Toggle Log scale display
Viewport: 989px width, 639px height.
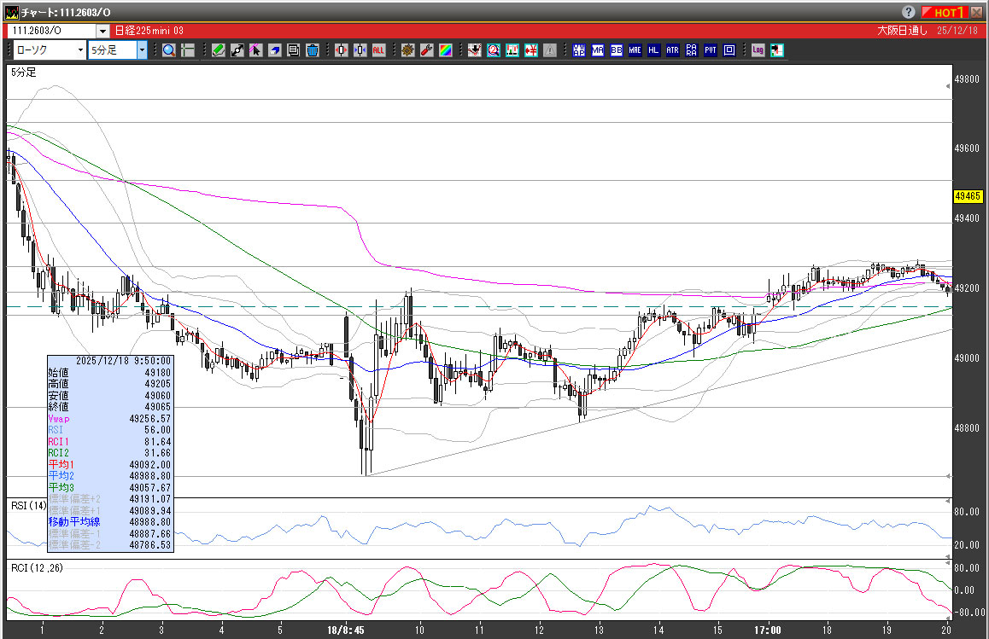[758, 50]
